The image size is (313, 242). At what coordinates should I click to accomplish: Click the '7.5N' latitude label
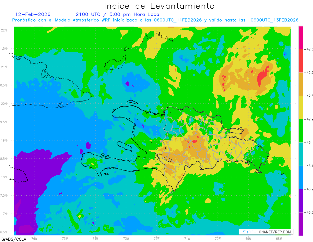point(3,196)
